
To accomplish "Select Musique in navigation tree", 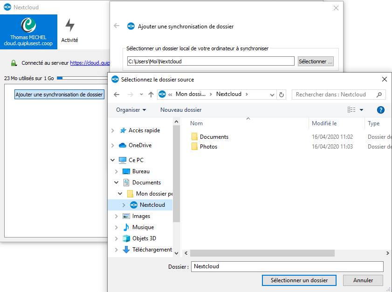I will [143, 227].
